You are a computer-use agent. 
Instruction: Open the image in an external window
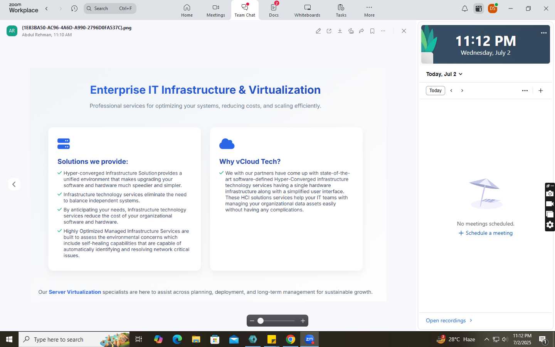(x=329, y=31)
